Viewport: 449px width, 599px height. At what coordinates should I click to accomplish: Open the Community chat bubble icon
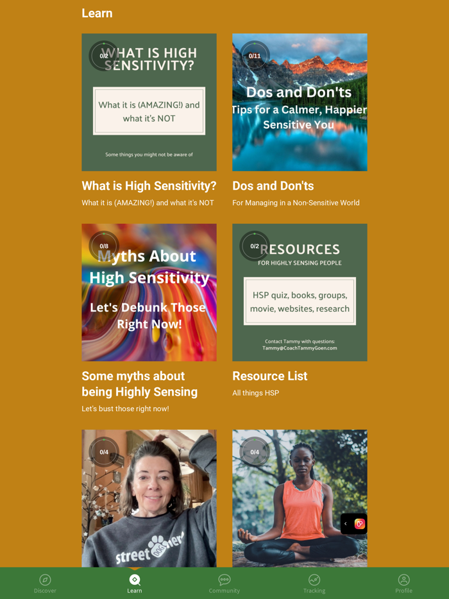point(224,580)
